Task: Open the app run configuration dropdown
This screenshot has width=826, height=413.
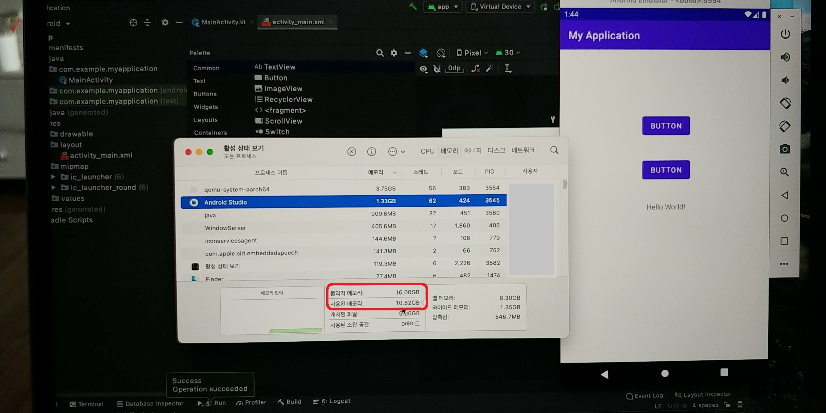Action: point(443,7)
